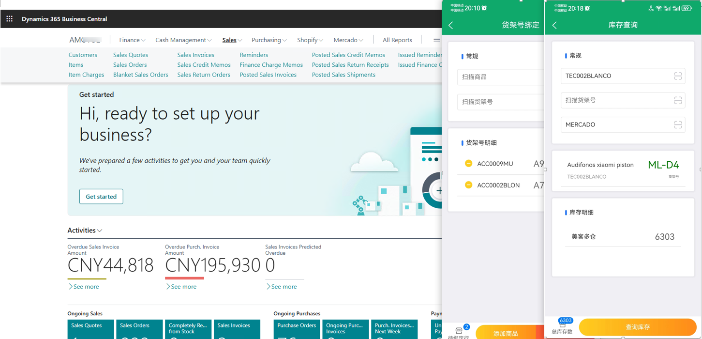
Task: Tap scan icon in 扫描货架号 inventory field
Action: [677, 100]
